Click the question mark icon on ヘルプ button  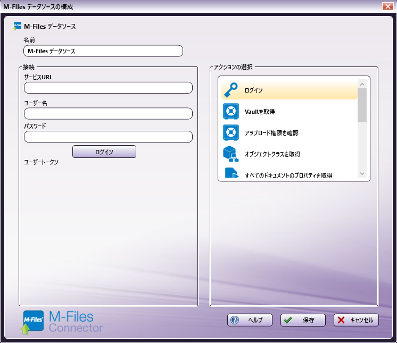235,320
